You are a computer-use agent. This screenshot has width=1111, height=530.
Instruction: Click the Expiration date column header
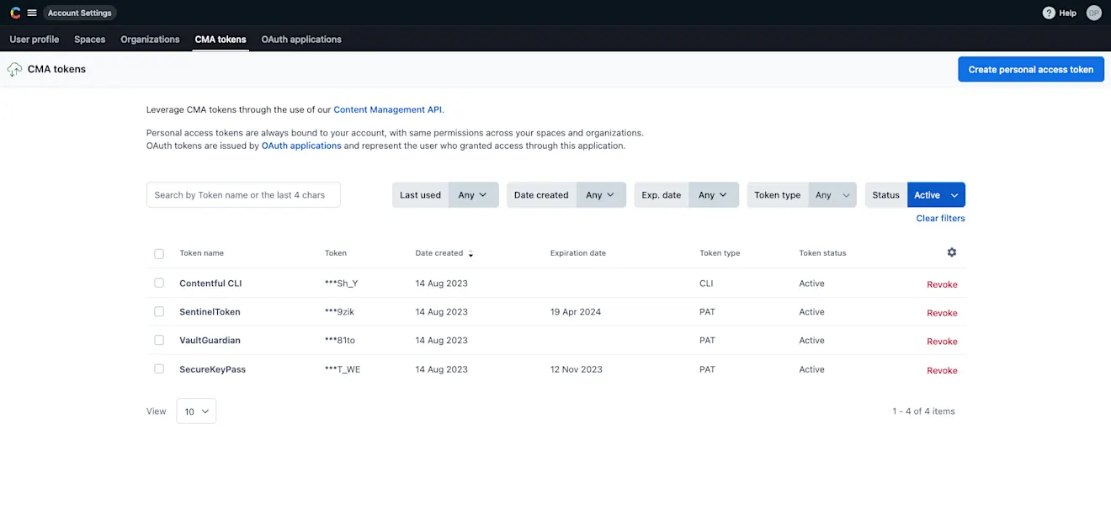point(578,253)
